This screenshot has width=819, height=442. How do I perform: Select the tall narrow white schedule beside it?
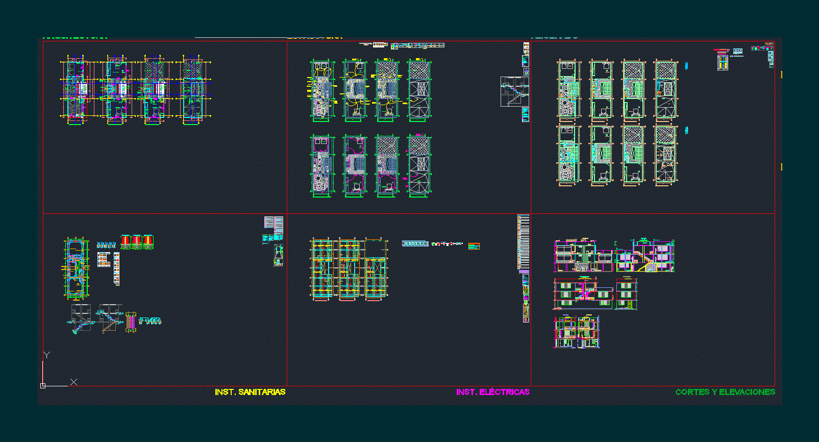pos(116,268)
